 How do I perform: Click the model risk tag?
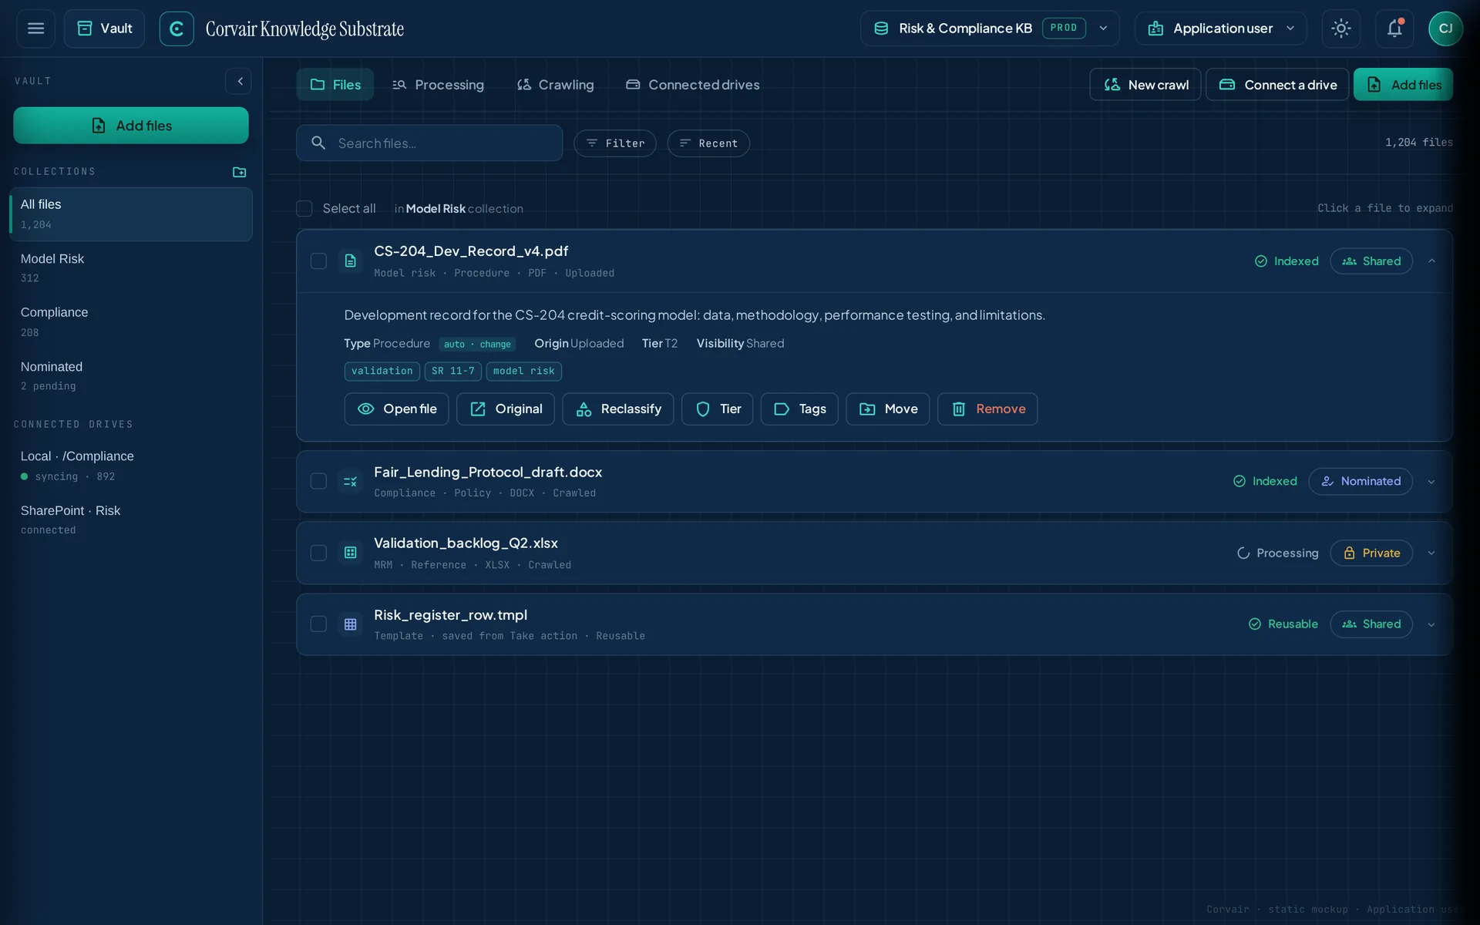coord(524,372)
